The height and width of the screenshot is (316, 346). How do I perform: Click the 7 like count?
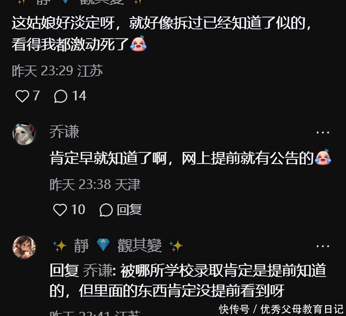[x=36, y=96]
